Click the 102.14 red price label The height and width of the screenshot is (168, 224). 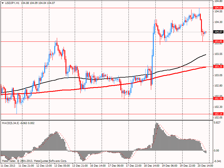(x=218, y=114)
